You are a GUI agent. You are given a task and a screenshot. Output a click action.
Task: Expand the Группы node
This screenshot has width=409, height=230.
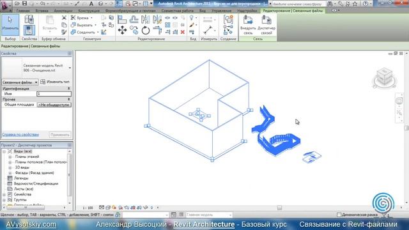(x=4, y=200)
